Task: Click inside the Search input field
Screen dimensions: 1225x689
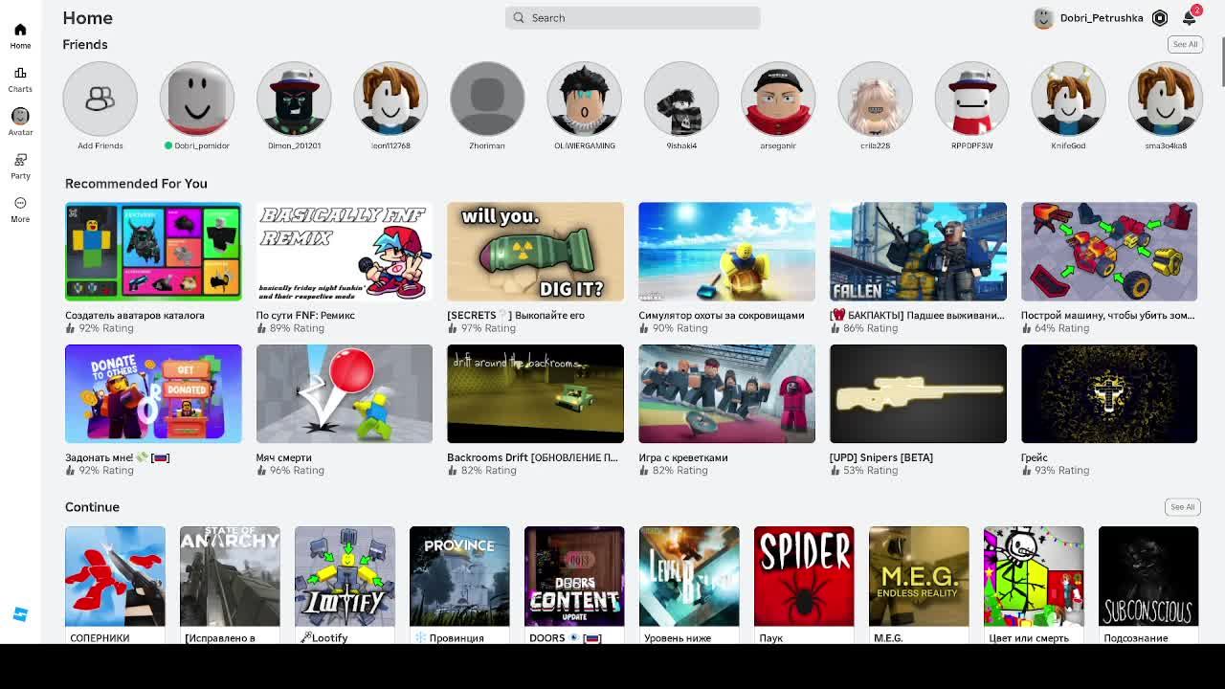Action: (633, 17)
